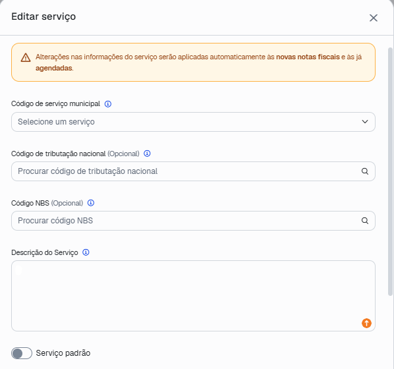Click the Código NBS (Opcional) label
This screenshot has height=369, width=394.
pos(47,203)
